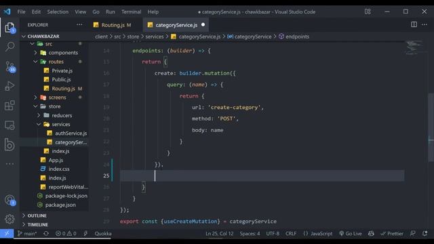The height and width of the screenshot is (244, 434).
Task: Open the Remote Explorer view
Action: 9,125
